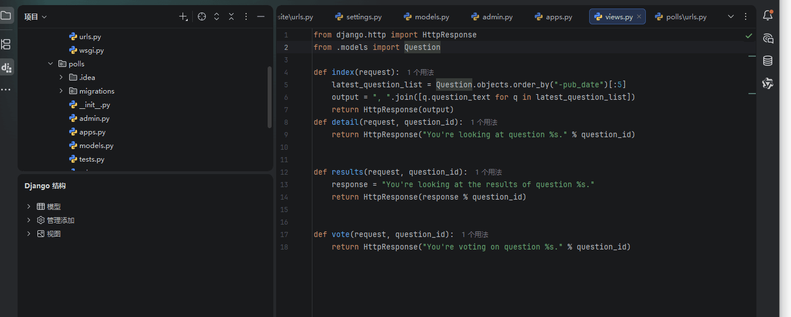Image resolution: width=791 pixels, height=317 pixels.
Task: Close the views.py tab
Action: 639,17
